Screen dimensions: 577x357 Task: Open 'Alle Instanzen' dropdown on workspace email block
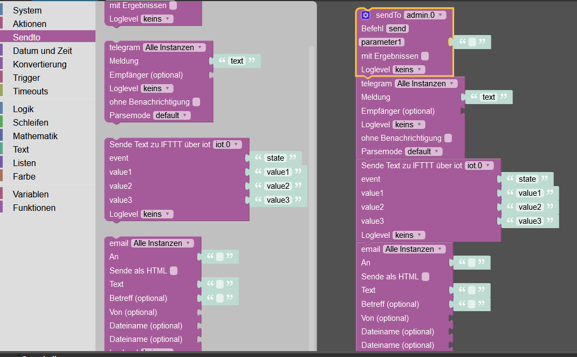point(414,249)
